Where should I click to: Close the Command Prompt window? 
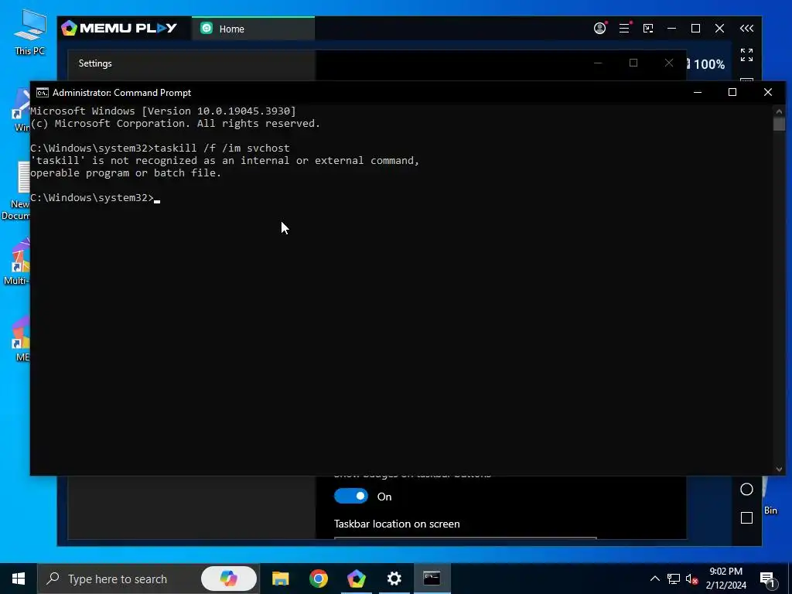(768, 93)
